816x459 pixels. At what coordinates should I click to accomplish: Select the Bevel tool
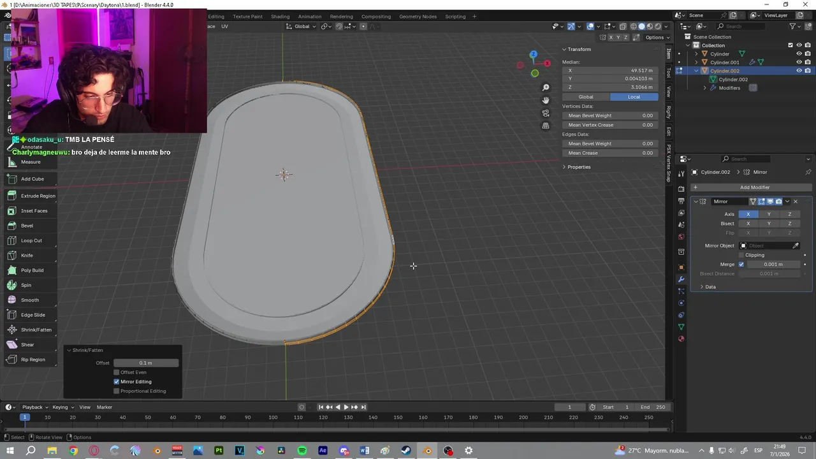pos(27,226)
